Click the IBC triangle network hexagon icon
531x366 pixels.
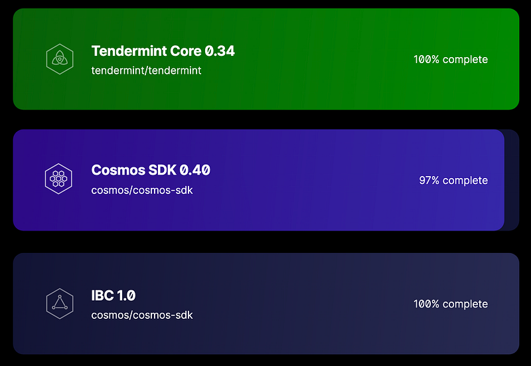point(60,304)
